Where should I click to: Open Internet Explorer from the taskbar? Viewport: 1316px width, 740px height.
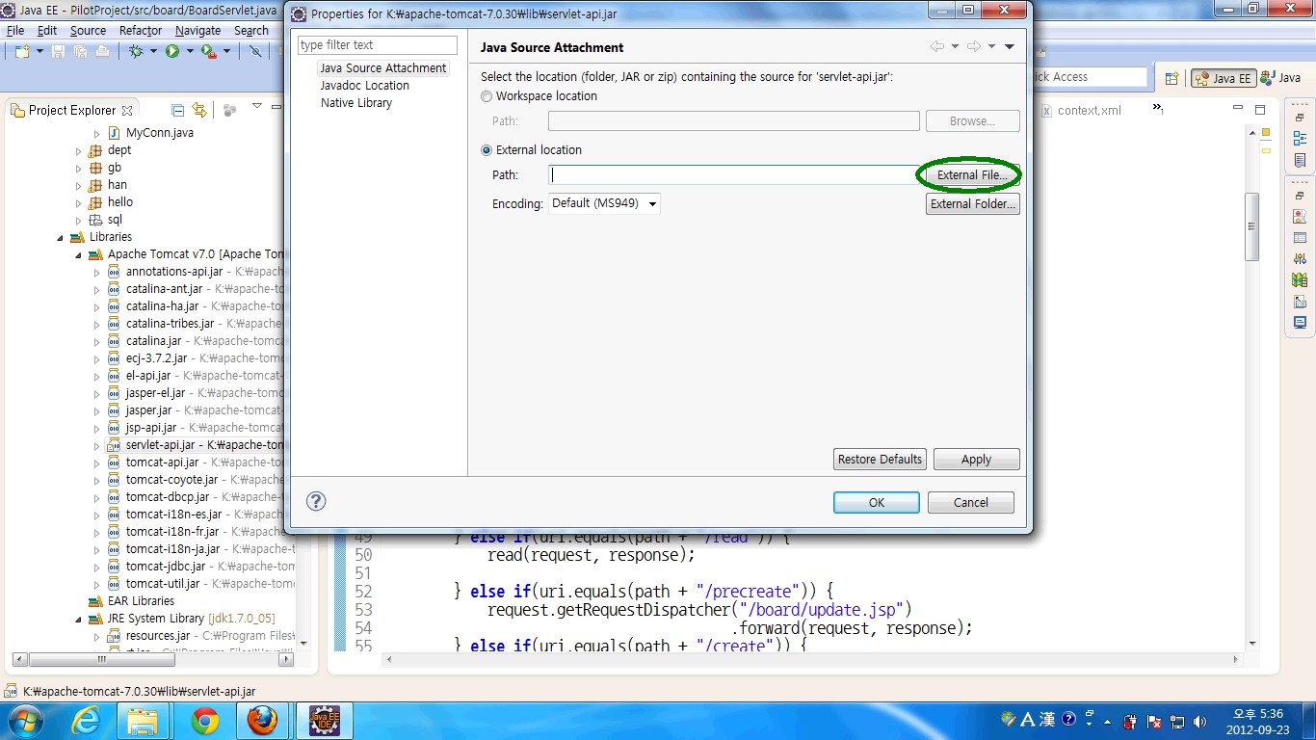[x=86, y=720]
